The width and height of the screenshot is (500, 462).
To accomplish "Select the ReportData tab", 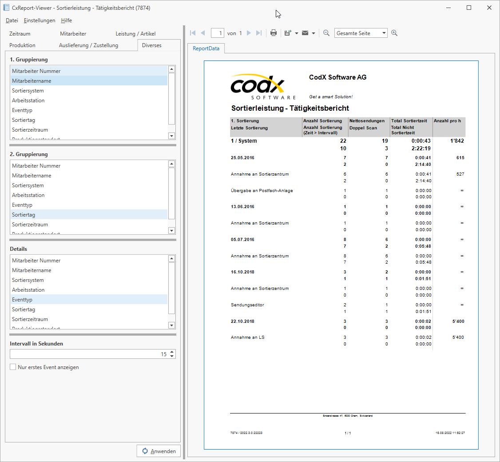I will [206, 48].
